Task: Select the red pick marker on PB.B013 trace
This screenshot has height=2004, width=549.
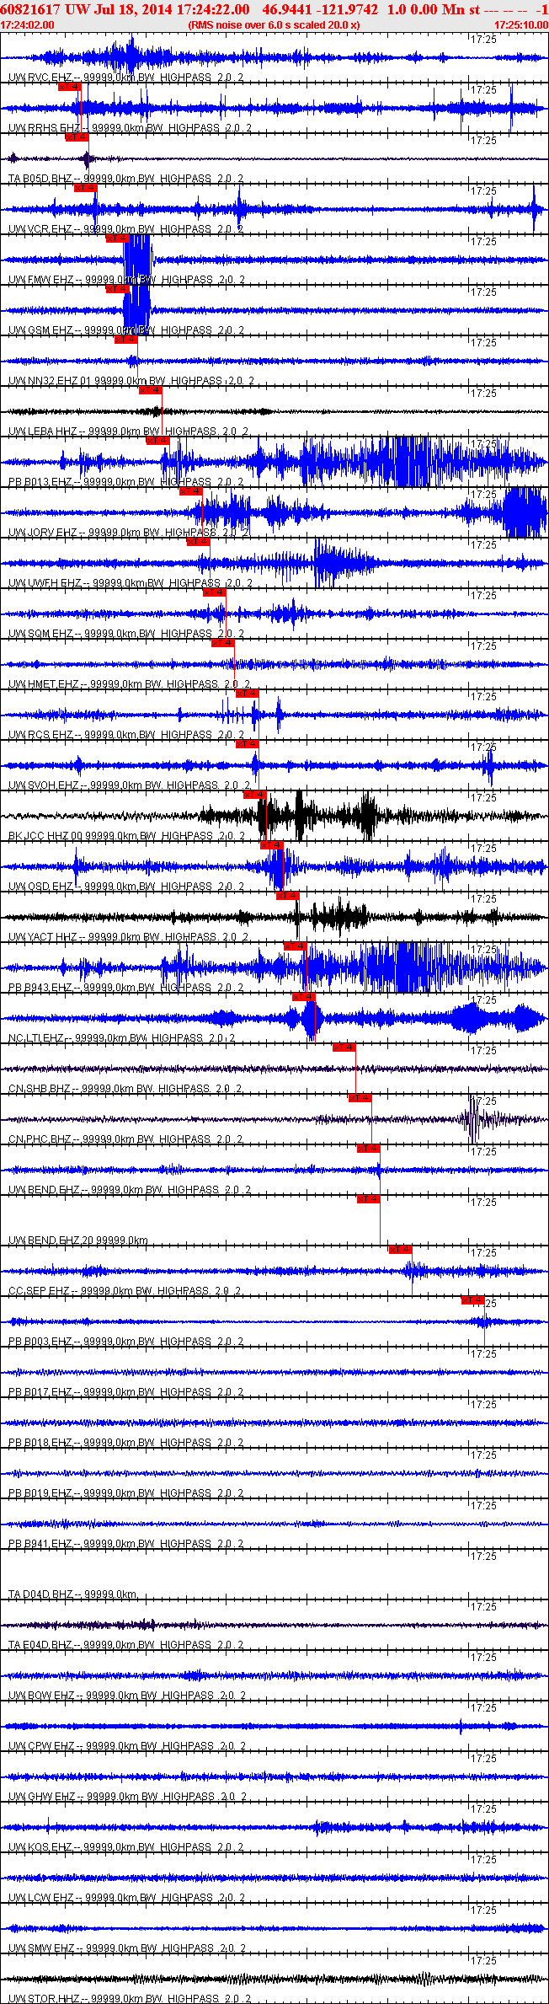Action: [157, 440]
